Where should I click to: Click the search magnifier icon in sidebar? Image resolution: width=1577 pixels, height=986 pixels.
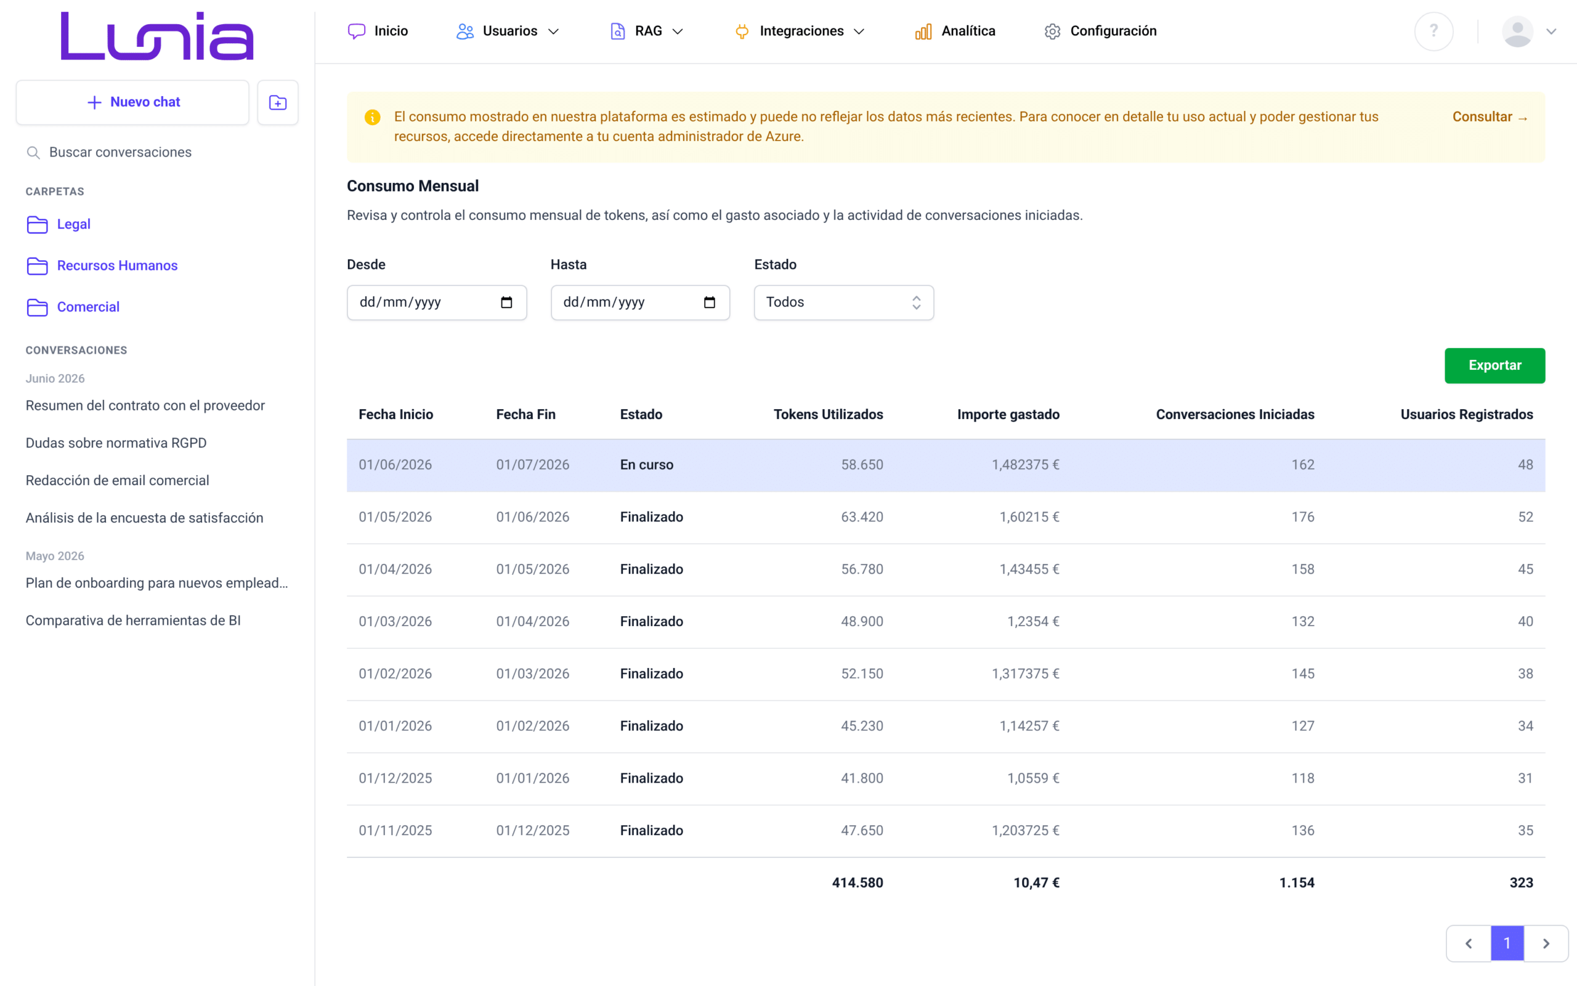[x=33, y=153]
